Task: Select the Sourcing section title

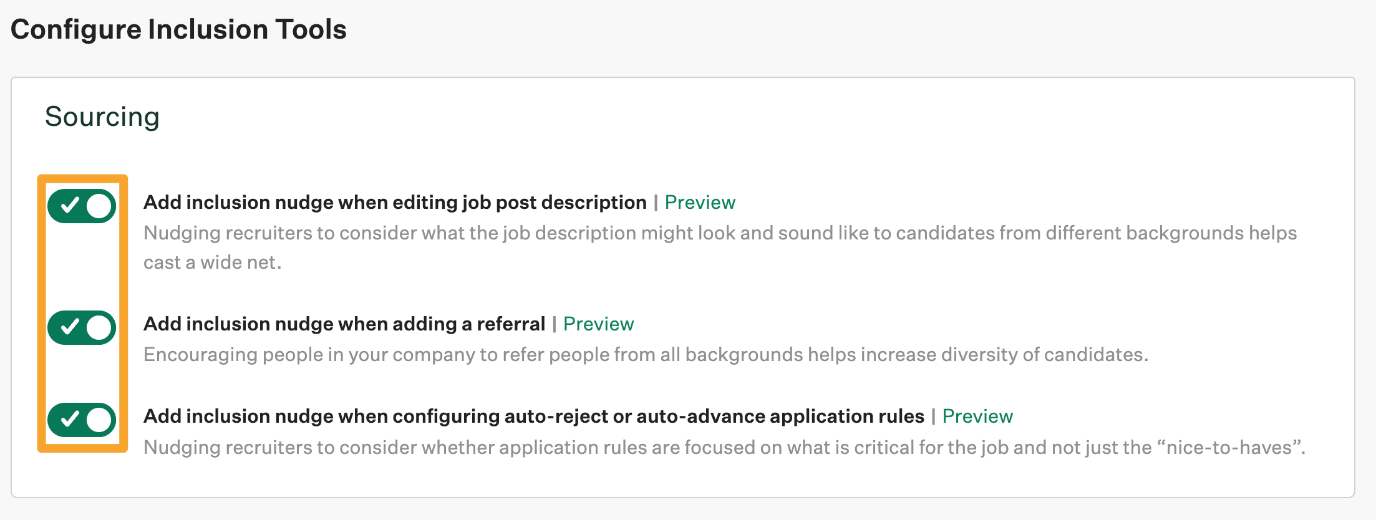Action: coord(102,117)
